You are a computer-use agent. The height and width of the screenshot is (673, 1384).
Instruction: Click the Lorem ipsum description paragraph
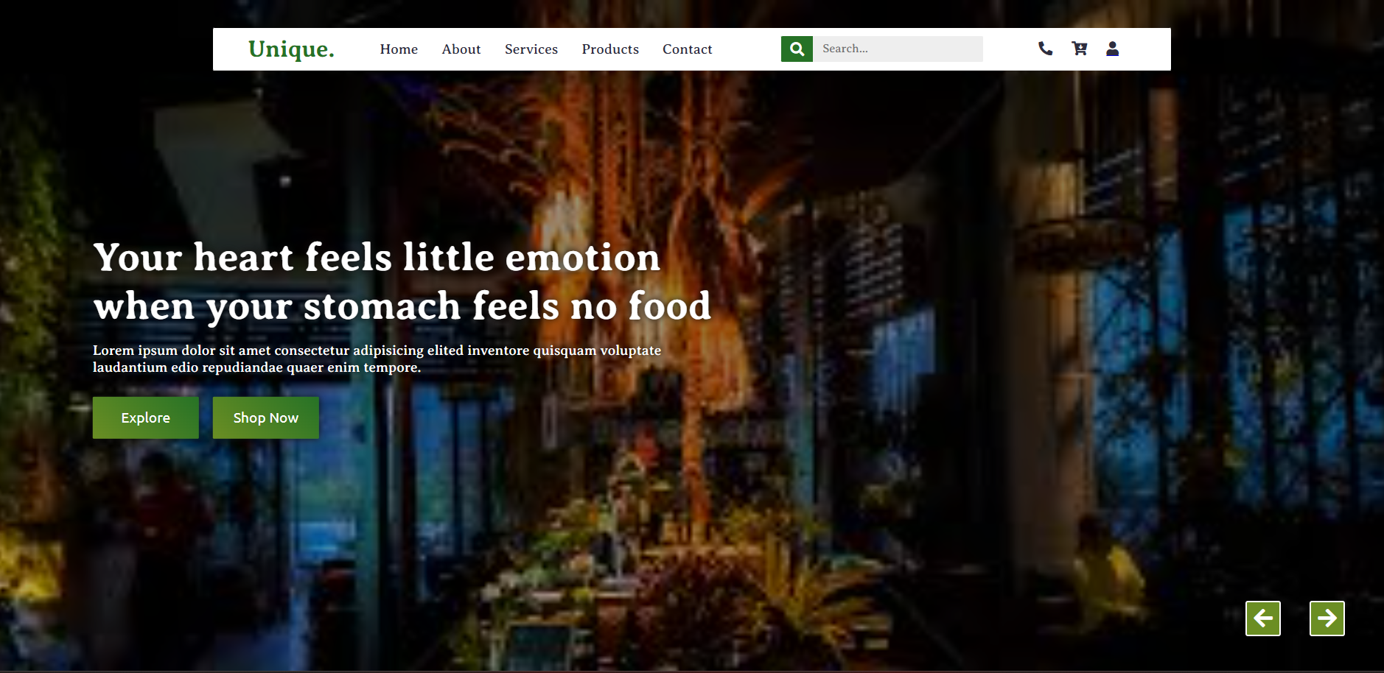(x=377, y=359)
